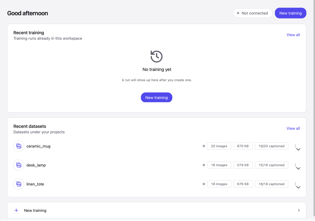Viewport: 315px width, 221px height.
Task: Click New training button in top header
Action: tap(291, 13)
